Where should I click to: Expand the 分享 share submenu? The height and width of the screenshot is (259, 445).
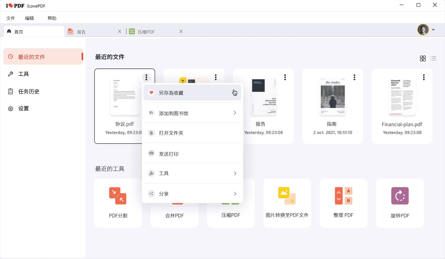pyautogui.click(x=235, y=194)
